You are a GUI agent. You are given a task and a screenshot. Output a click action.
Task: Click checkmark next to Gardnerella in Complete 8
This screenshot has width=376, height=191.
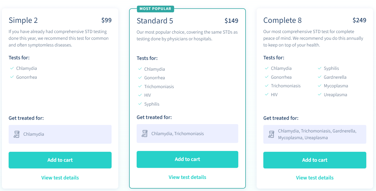pos(319,77)
